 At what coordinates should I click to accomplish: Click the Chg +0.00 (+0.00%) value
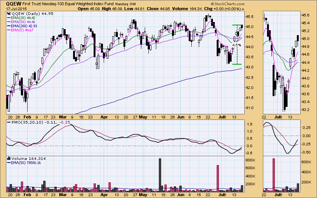(x=223, y=9)
